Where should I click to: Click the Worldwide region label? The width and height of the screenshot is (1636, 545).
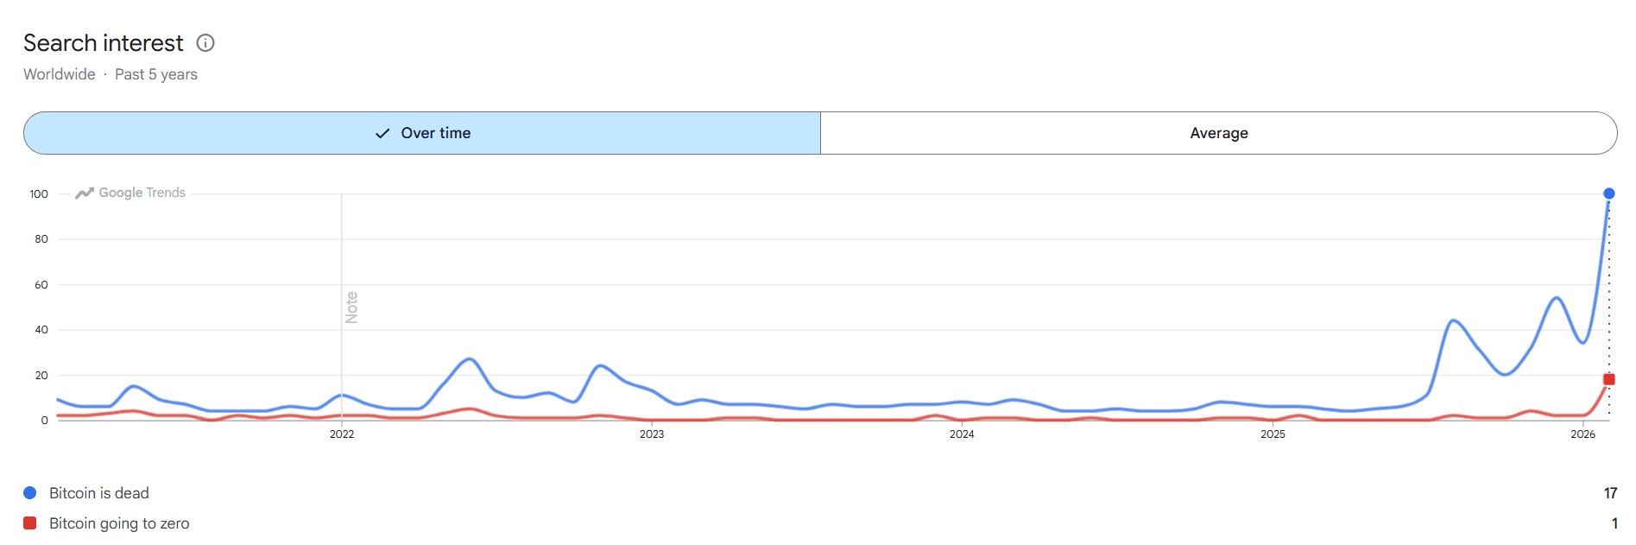(x=59, y=74)
